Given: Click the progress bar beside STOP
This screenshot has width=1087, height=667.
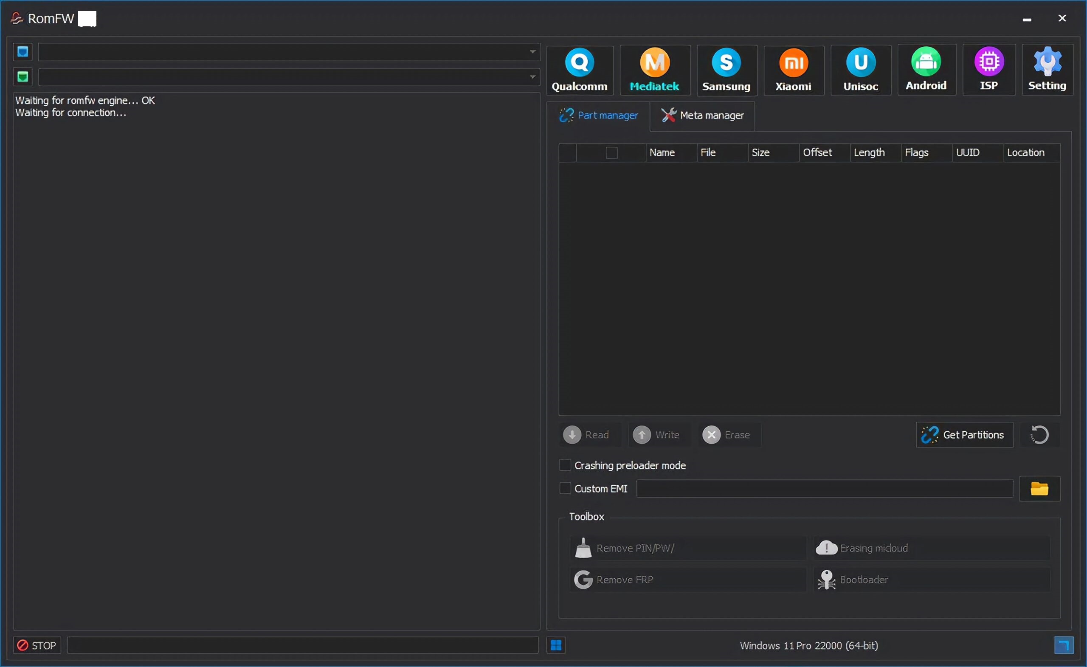Looking at the screenshot, I should (x=303, y=645).
